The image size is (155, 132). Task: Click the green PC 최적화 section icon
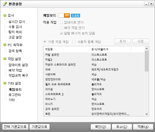click(x=5, y=45)
